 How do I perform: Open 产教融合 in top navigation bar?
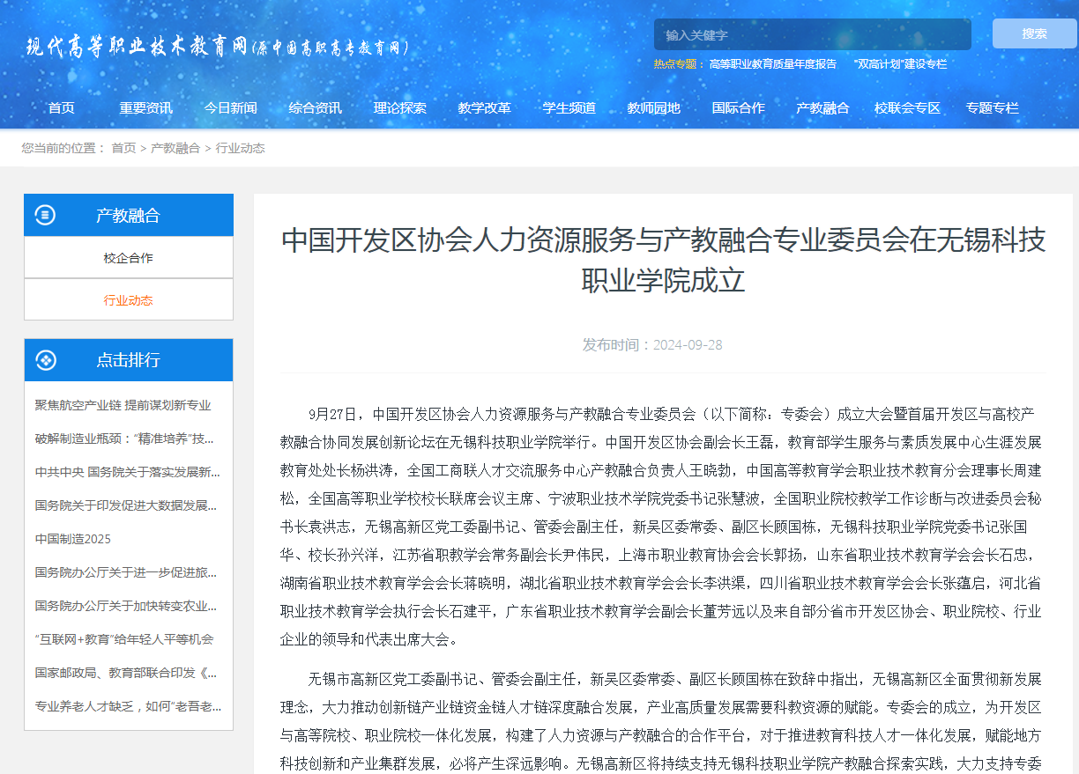823,108
